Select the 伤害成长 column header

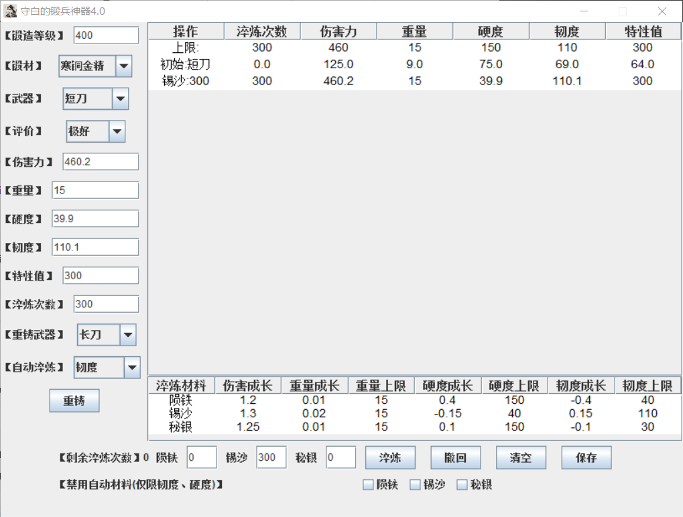coord(248,386)
